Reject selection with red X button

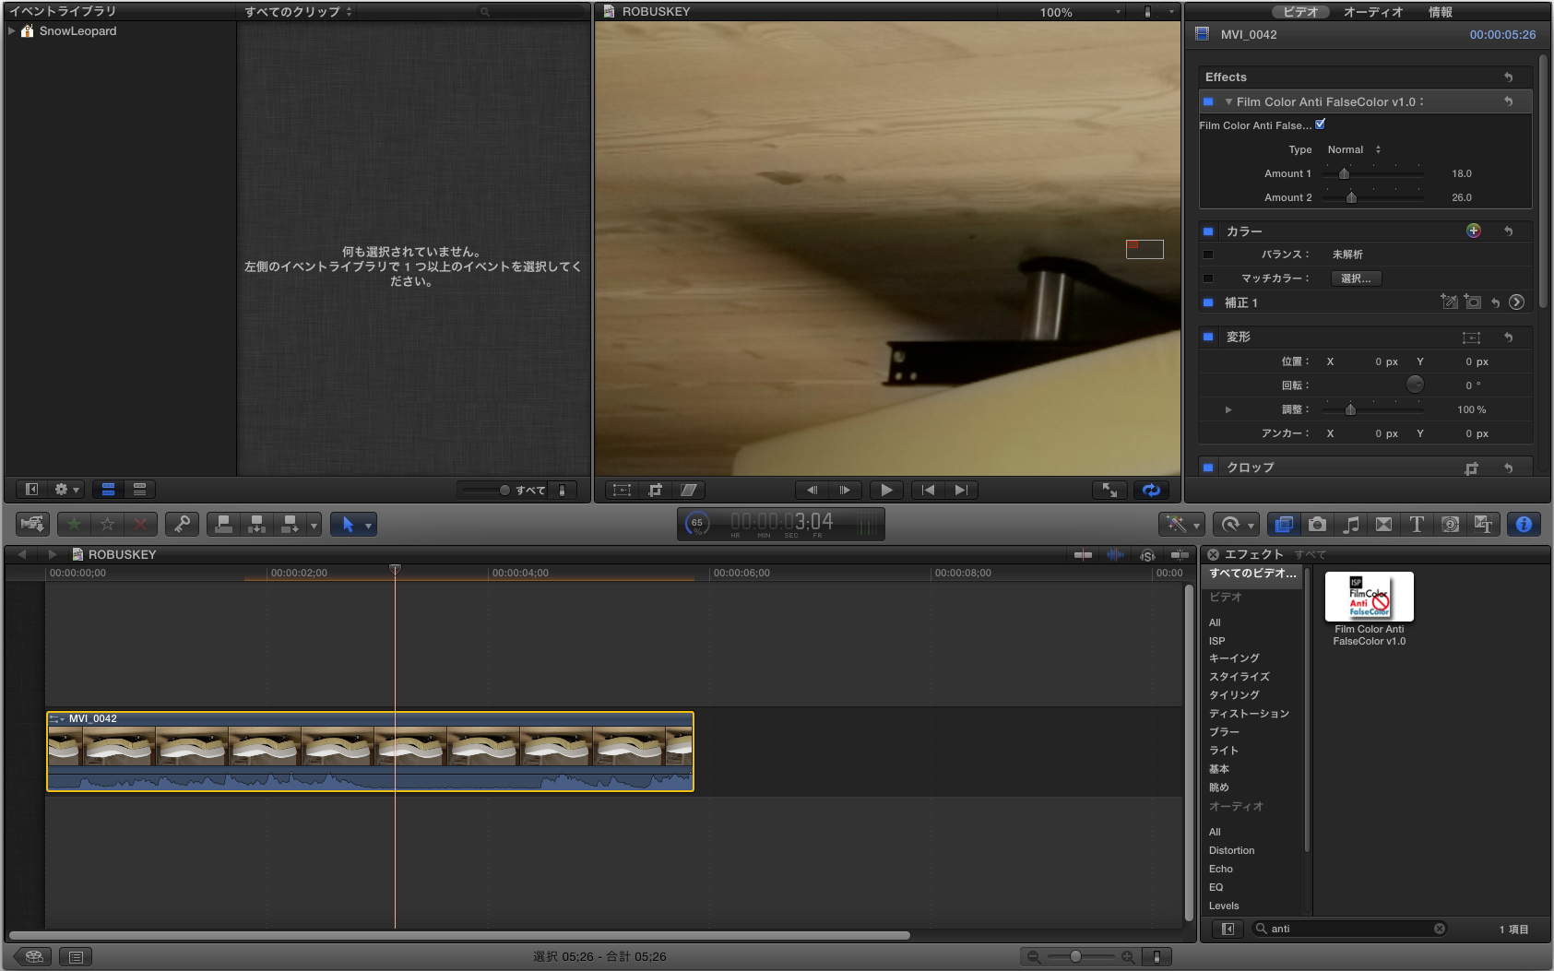pos(140,524)
